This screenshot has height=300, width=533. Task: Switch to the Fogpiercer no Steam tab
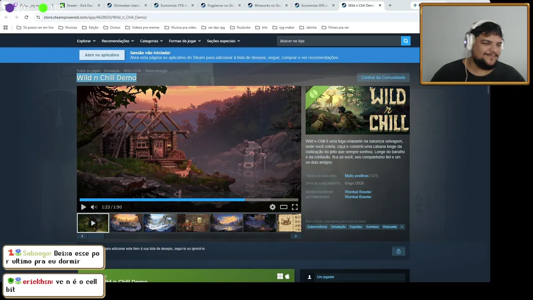[x=220, y=5]
